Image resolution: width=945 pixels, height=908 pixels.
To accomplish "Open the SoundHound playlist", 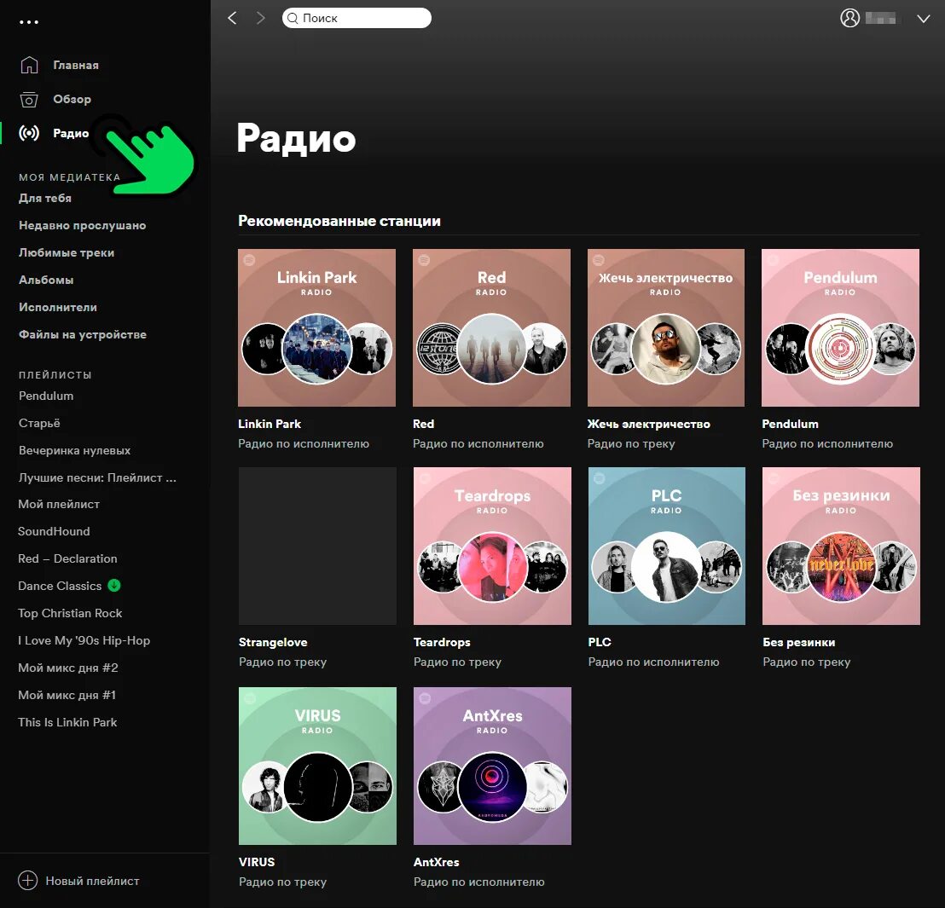I will [54, 531].
